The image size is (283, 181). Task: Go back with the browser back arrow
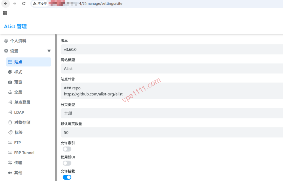point(6,3)
